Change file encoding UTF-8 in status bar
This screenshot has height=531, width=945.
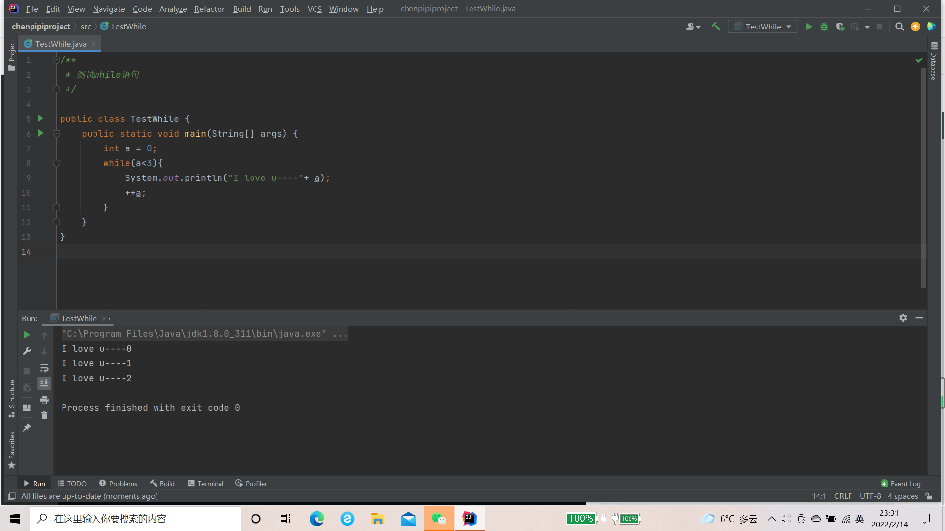pyautogui.click(x=870, y=496)
